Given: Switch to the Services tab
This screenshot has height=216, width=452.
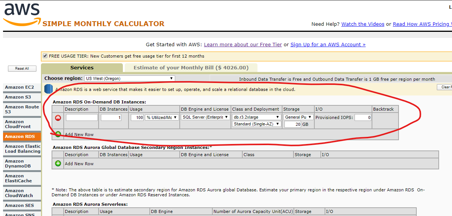Looking at the screenshot, I should [x=82, y=68].
